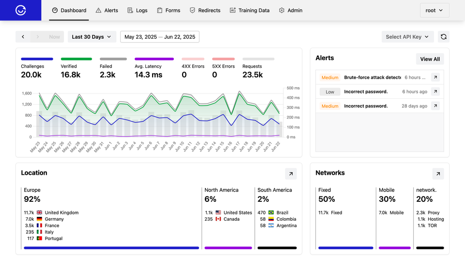Open the 28 days ago alert arrow
The height and width of the screenshot is (258, 465).
[x=435, y=106]
